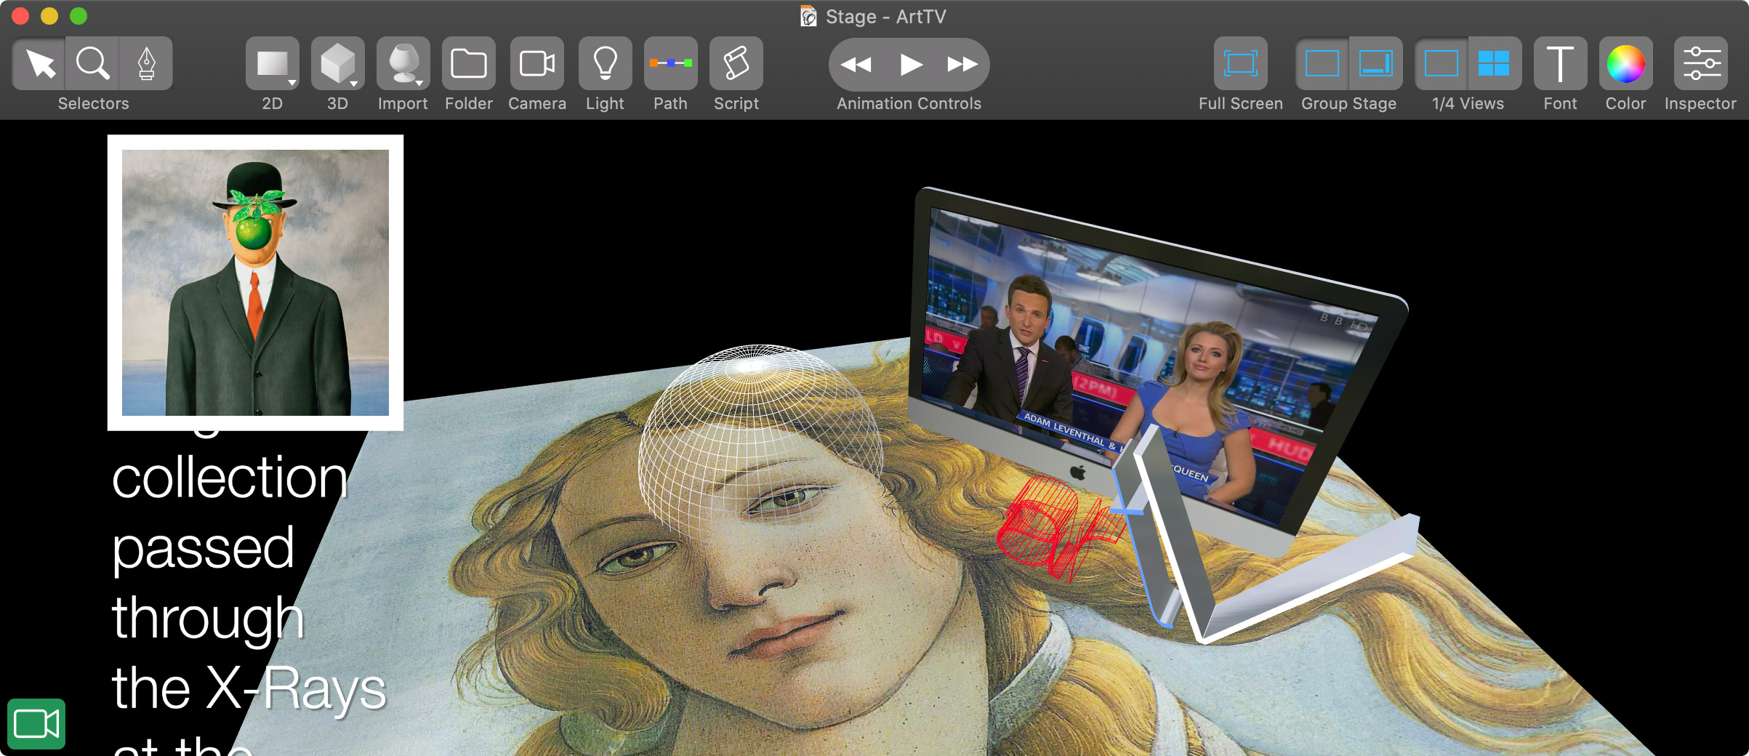Open the 3D objects dropdown
This screenshot has height=756, width=1749.
pos(338,64)
